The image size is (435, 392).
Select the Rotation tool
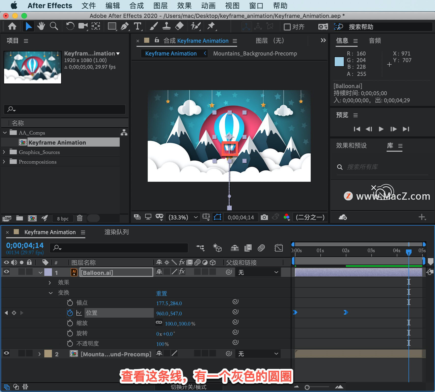pos(70,26)
